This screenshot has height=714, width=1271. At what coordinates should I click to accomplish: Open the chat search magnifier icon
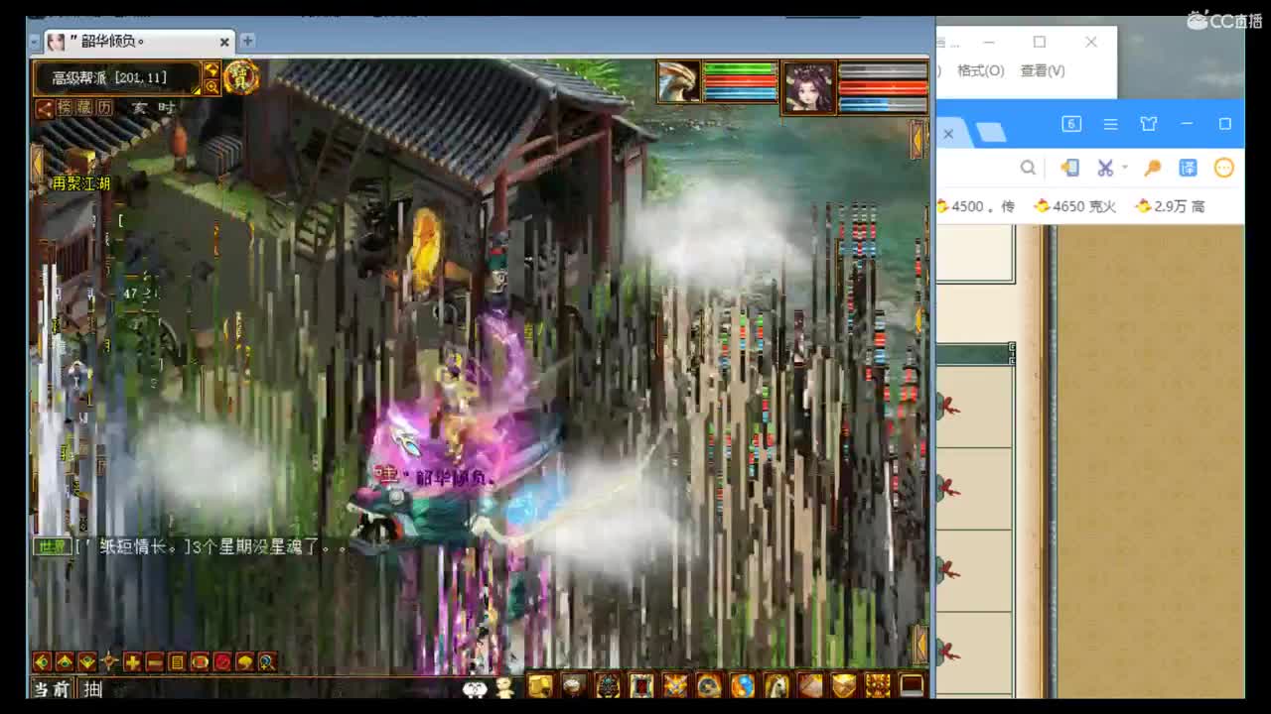point(267,661)
